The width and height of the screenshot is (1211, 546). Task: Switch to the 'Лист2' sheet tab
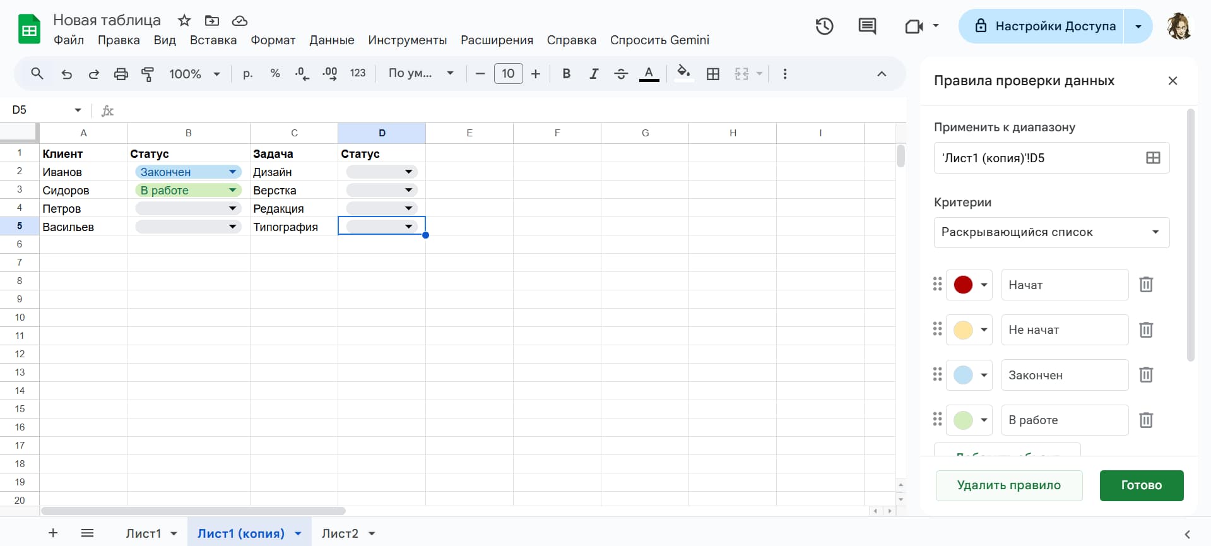[340, 533]
